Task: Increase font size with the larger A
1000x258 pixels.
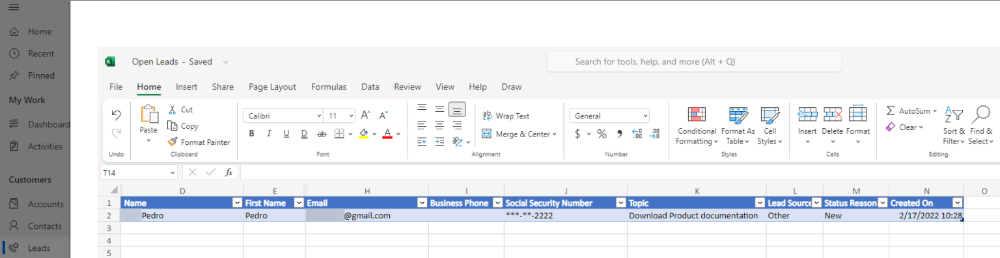Action: coord(366,116)
